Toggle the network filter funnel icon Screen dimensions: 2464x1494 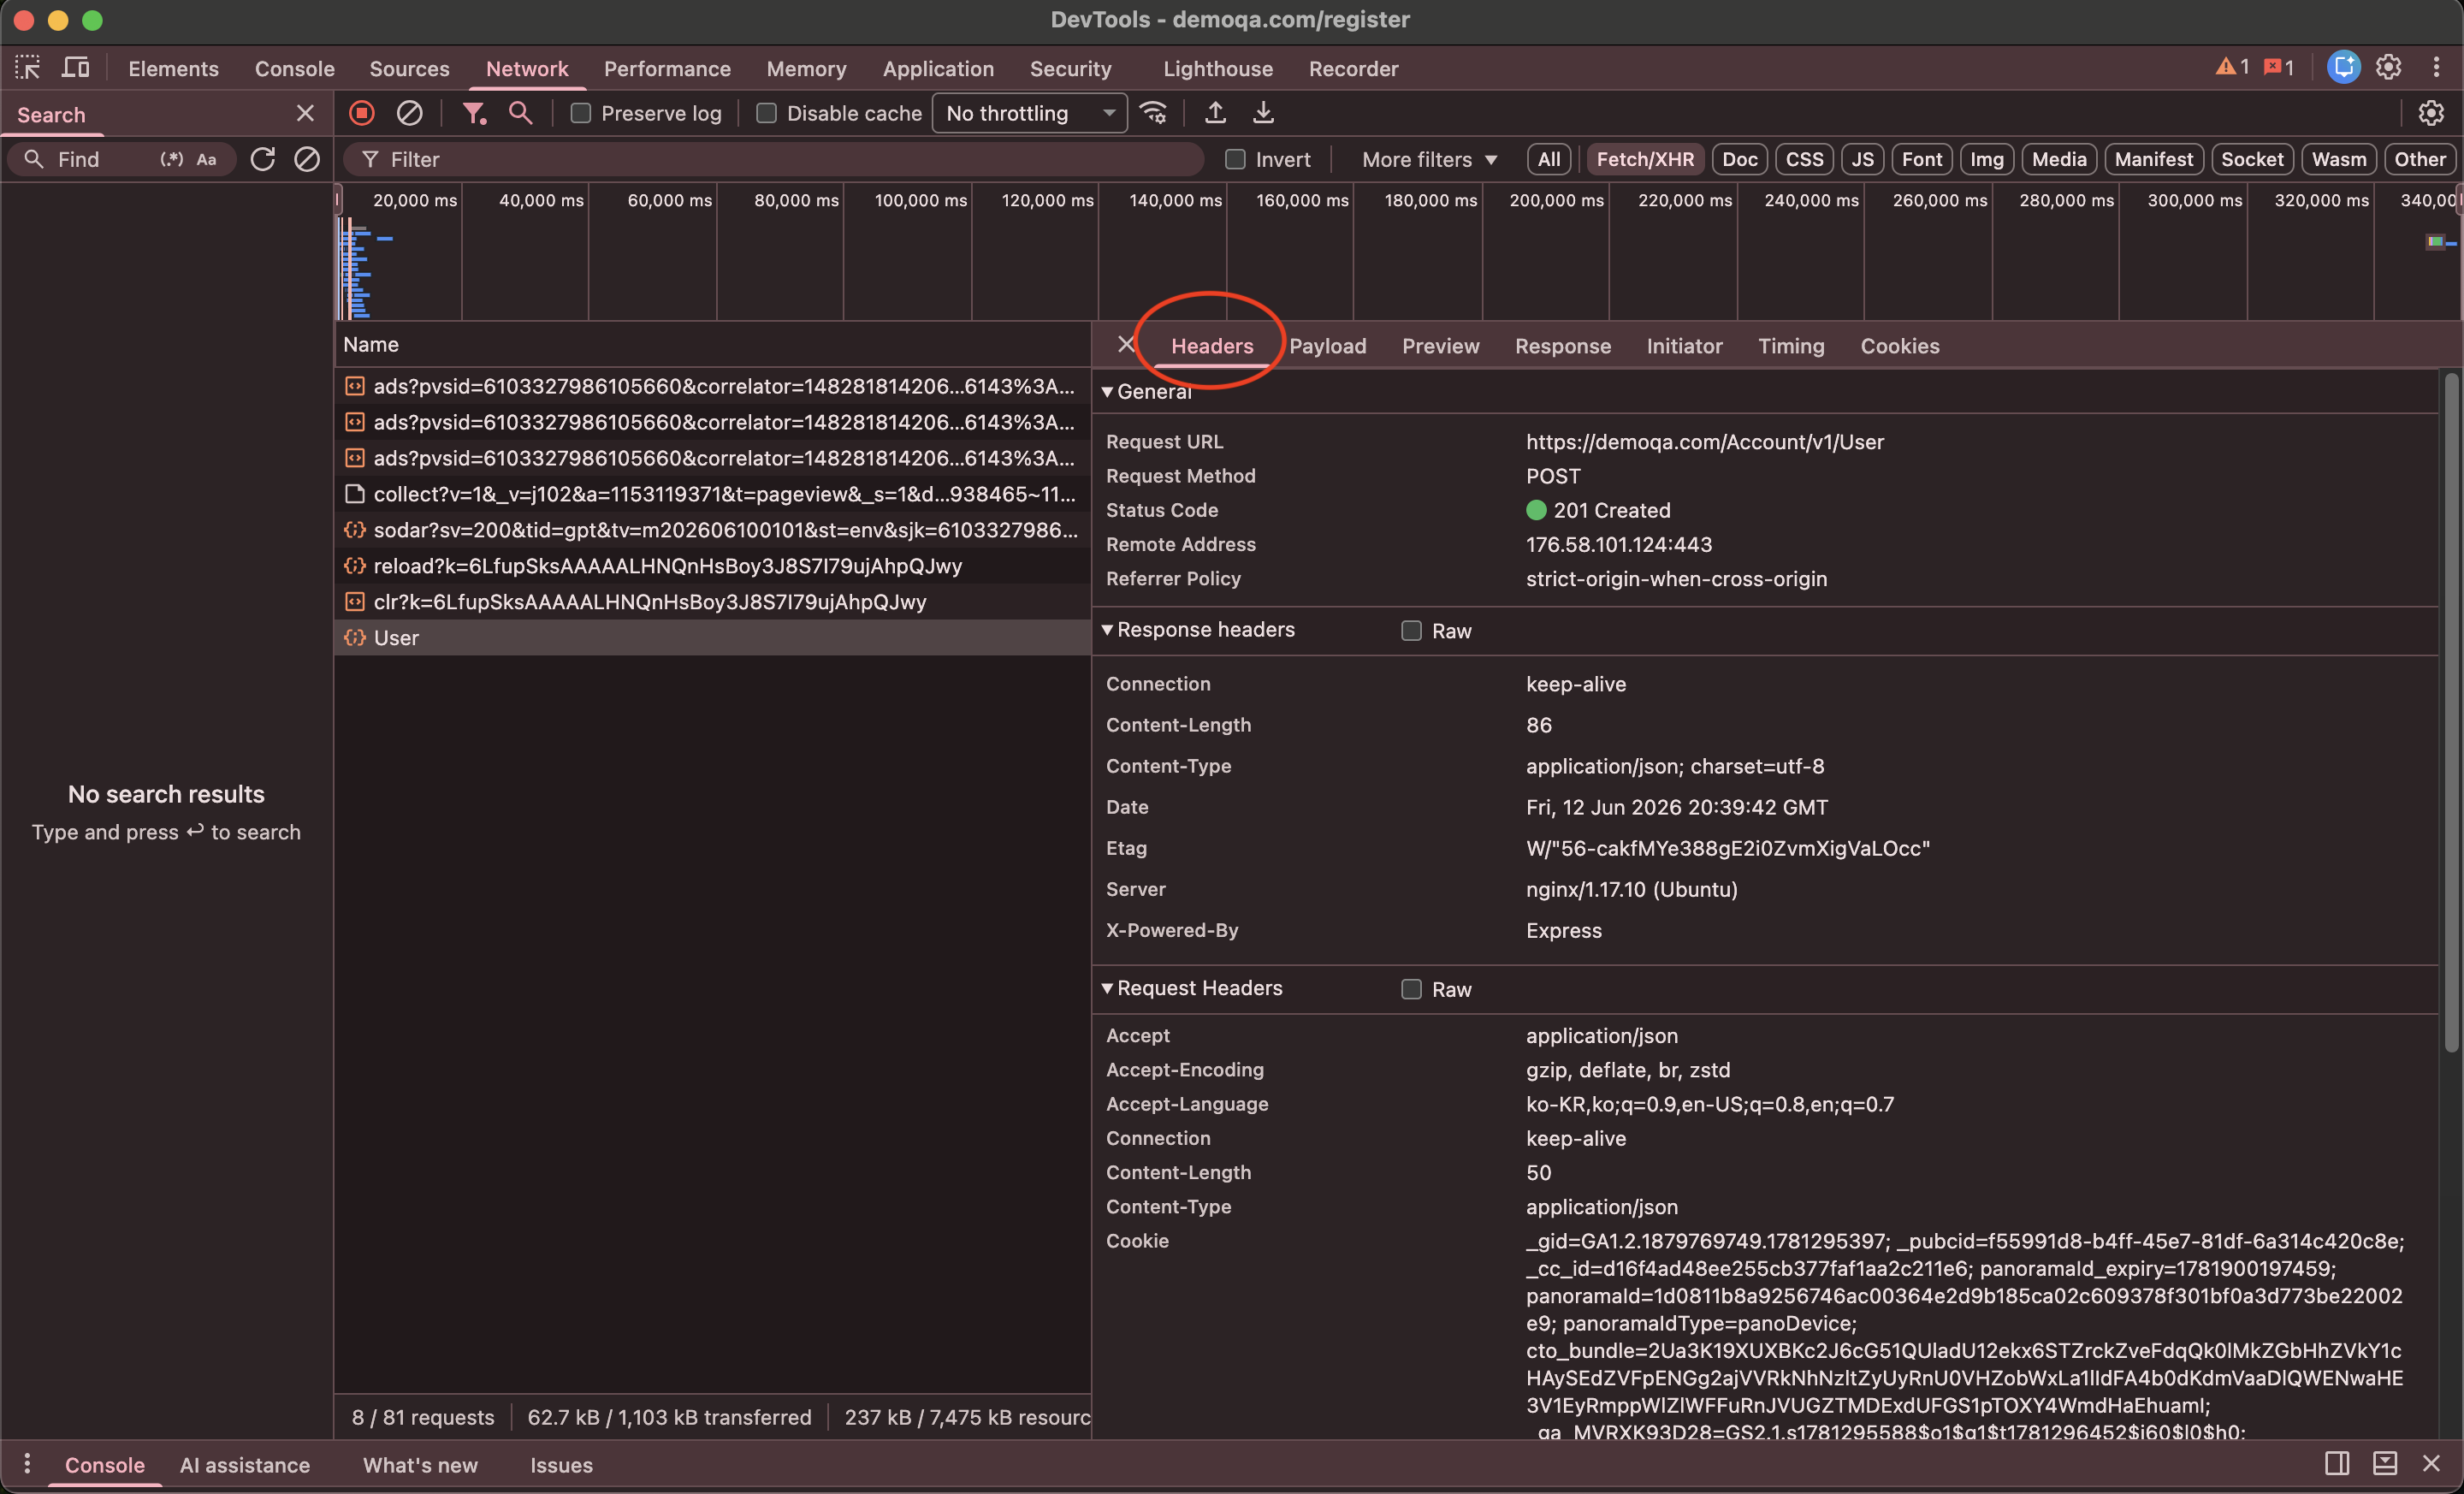[x=474, y=113]
